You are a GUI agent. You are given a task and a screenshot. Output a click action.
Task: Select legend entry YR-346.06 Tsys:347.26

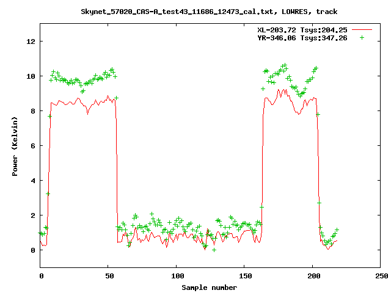click(302, 38)
